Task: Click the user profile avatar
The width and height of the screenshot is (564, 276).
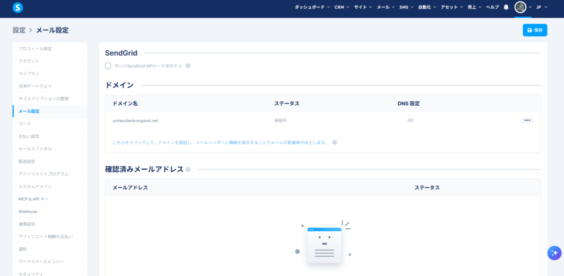Action: [x=520, y=7]
